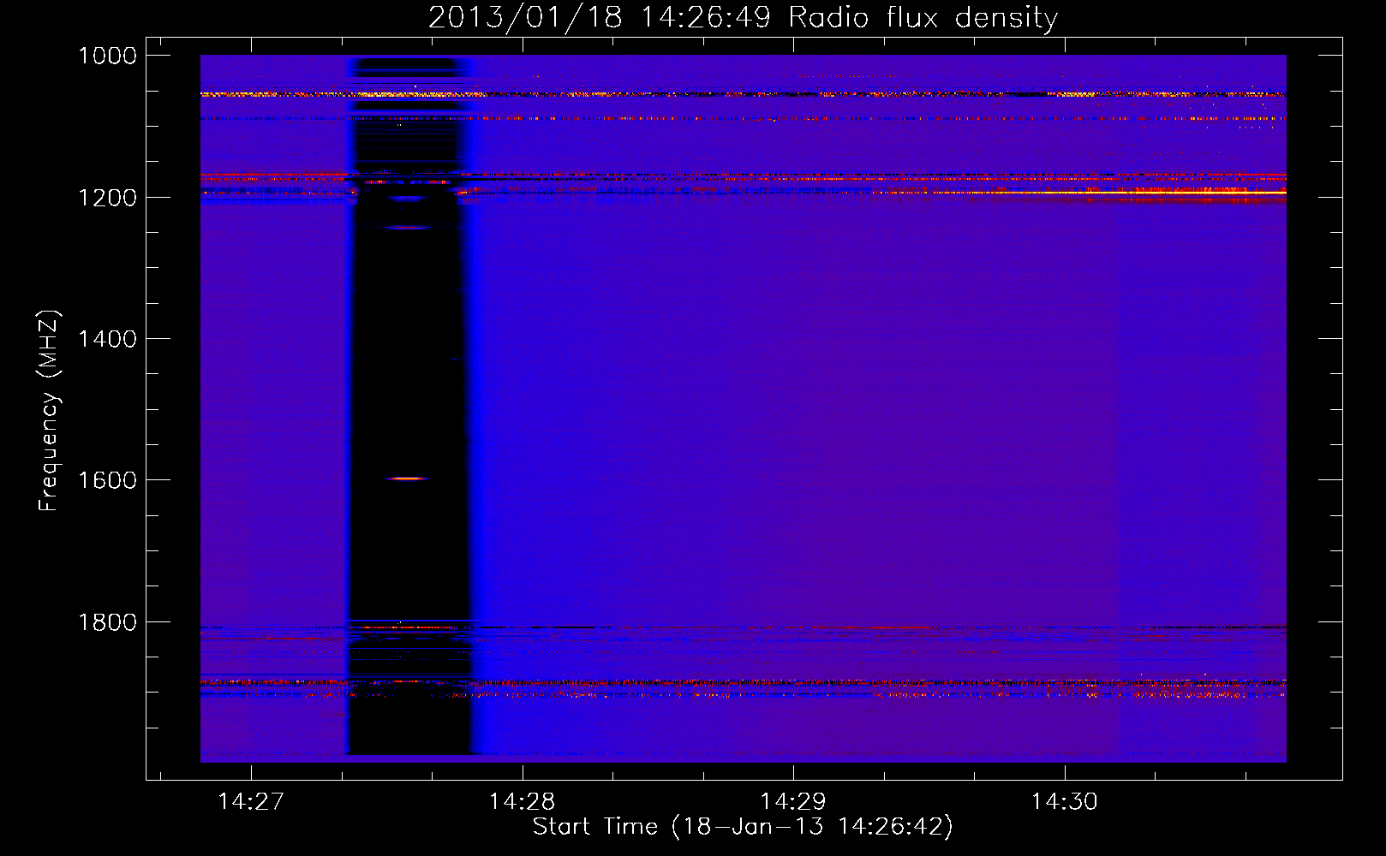Viewport: 1386px width, 856px height.
Task: Select the 1600 frequency axis label
Action: point(107,480)
